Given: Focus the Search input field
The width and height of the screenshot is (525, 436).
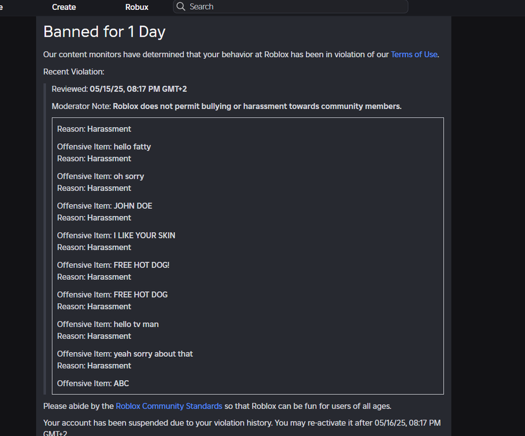Looking at the screenshot, I should click(x=292, y=6).
